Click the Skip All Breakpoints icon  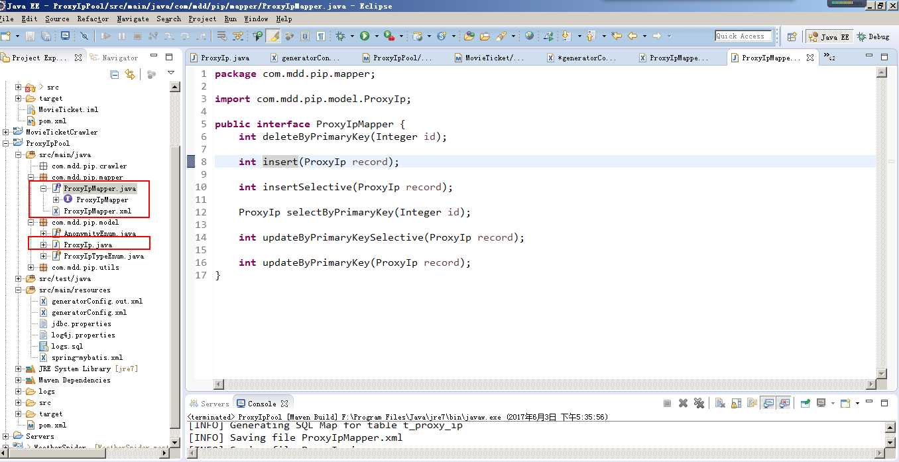tap(84, 36)
